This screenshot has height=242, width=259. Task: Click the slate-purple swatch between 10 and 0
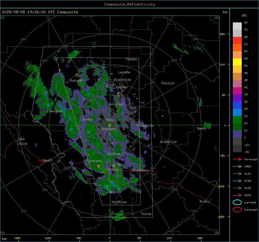point(237,134)
